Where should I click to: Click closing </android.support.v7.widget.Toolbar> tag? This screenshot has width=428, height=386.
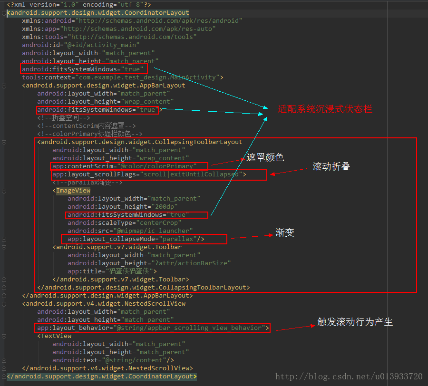click(121, 280)
